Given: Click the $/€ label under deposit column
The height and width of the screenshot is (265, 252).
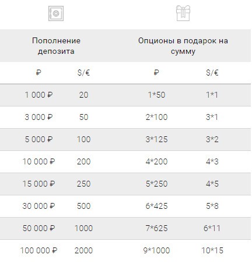Looking at the screenshot, I should pos(83,73).
